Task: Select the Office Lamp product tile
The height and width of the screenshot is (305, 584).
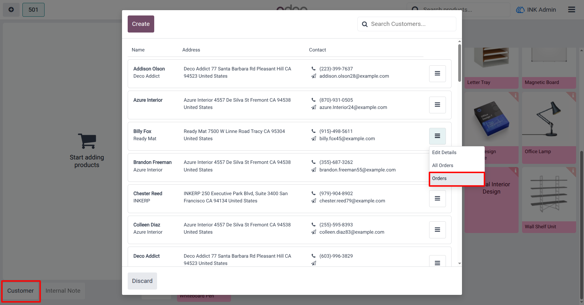Action: point(549,128)
